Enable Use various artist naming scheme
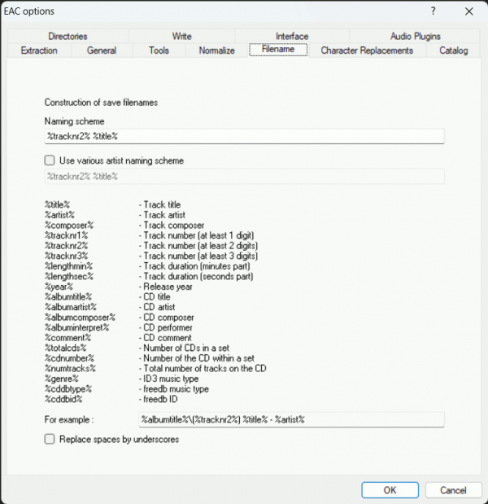Viewport: 488px width, 504px height. coord(50,160)
